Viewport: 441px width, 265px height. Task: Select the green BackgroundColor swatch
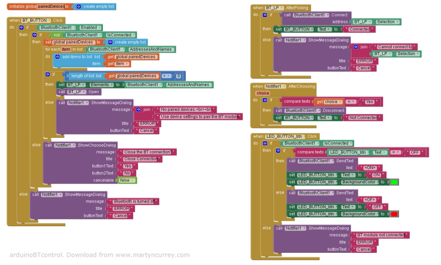[x=394, y=182]
